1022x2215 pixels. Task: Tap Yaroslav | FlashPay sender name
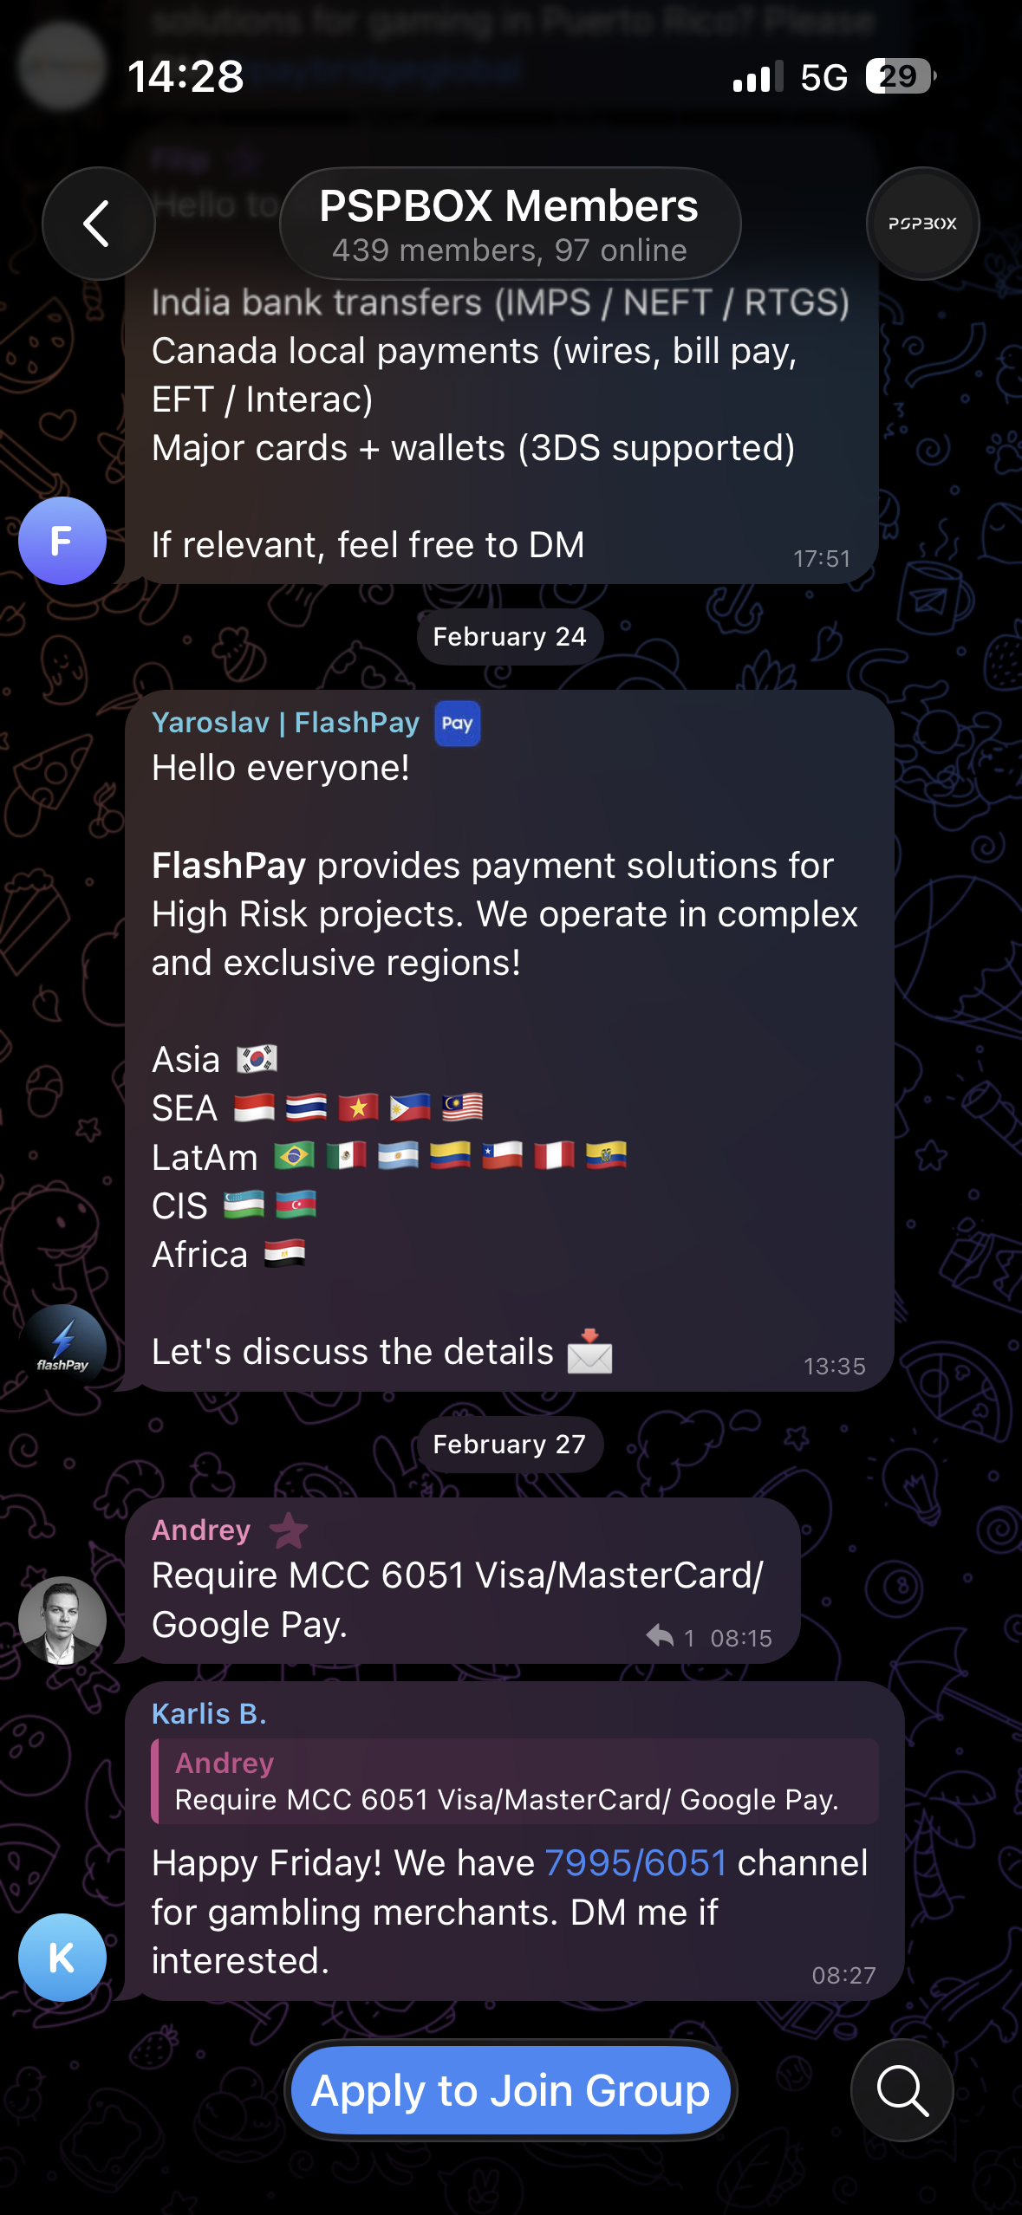[x=285, y=723]
